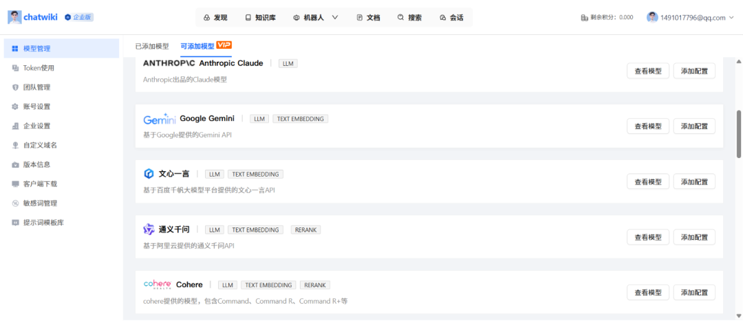This screenshot has height=336, width=743.
Task: Click the 模型管理 sidebar grid icon
Action: (x=15, y=48)
